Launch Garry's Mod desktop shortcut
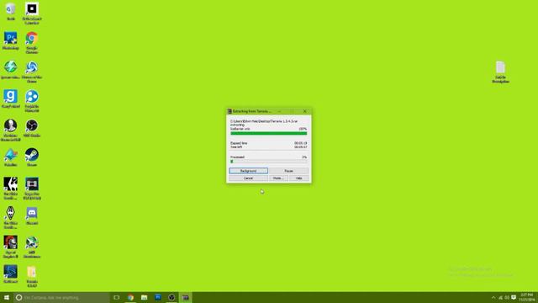 point(11,99)
